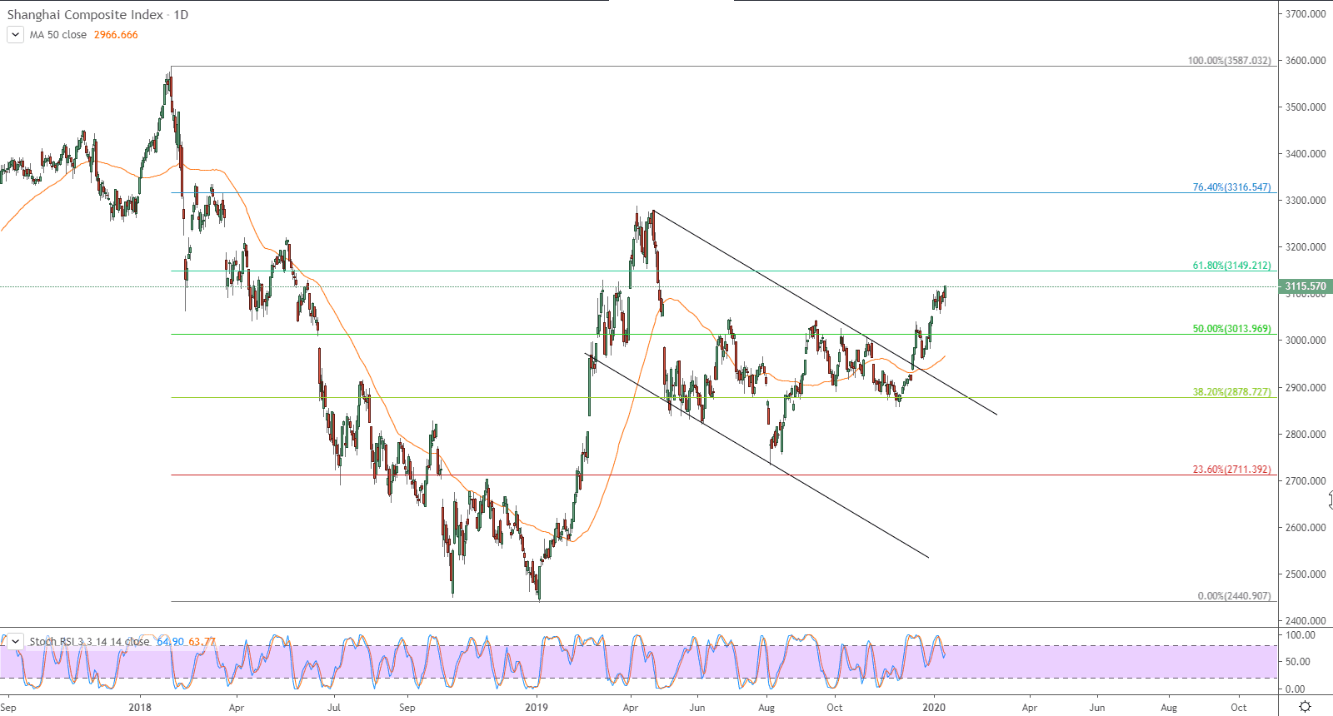Click the Stoch RSI value 63.77
1333x716 pixels.
click(x=202, y=641)
